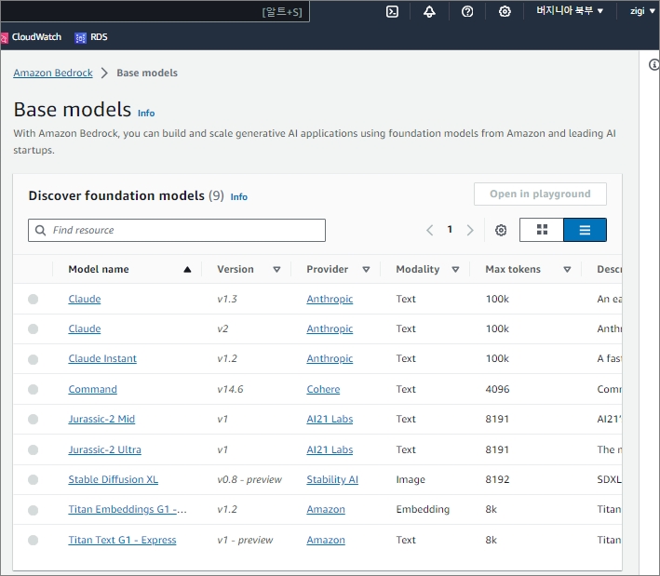Viewport: 660px width, 576px height.
Task: Open the Titan Embeddings G1 model link
Action: (128, 510)
